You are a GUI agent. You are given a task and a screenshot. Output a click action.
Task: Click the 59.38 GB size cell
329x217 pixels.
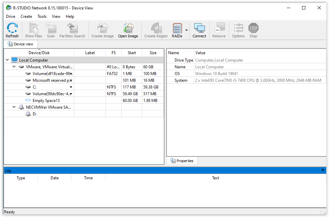tap(153, 87)
